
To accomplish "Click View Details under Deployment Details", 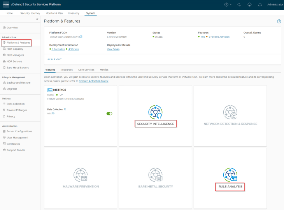I will click(113, 49).
